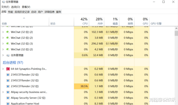Viewport: 178px width, 105px height.
Task: Sort by the GPU 0% column header
Action: [142, 21]
